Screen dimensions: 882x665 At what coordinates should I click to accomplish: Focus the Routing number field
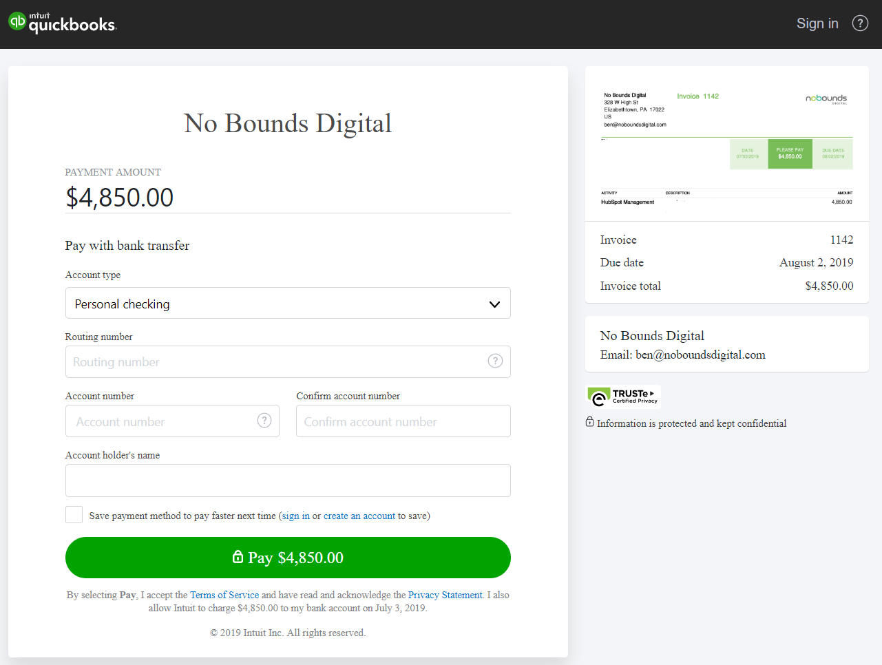tap(275, 362)
